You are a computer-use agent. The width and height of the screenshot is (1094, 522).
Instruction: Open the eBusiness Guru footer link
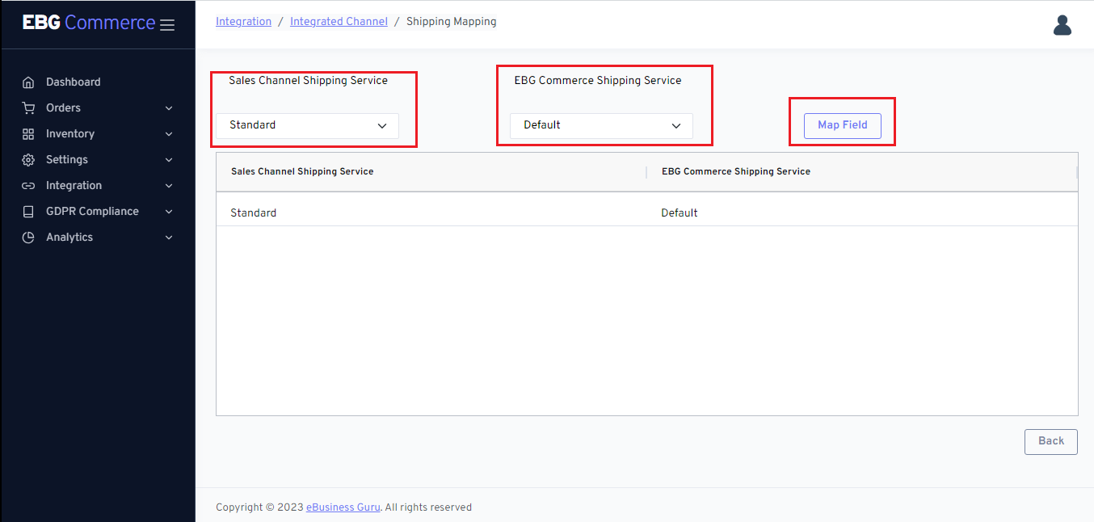343,507
